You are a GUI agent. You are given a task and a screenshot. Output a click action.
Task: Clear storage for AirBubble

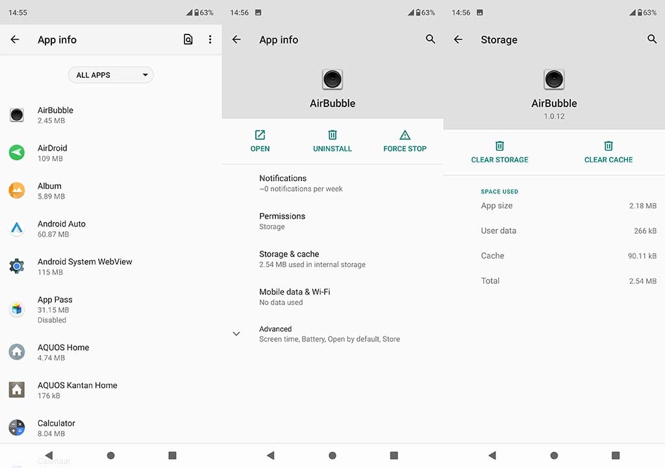[x=499, y=152]
